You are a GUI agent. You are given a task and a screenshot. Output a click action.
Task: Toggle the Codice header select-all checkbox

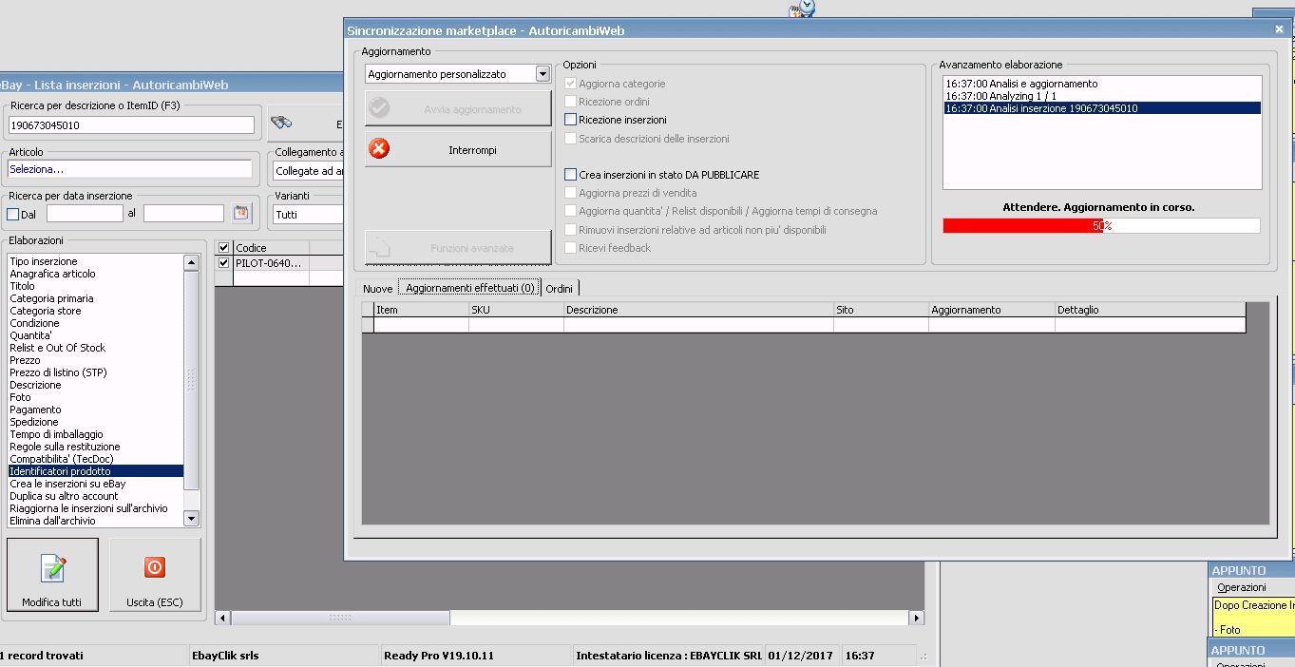[x=224, y=248]
